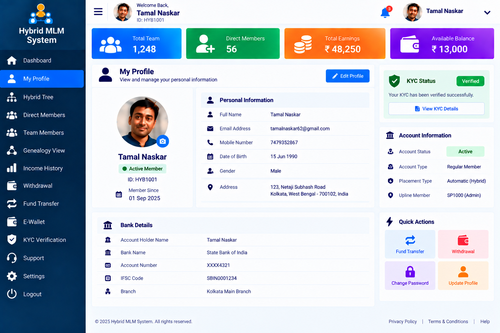Click the Date of Birth calendar icon
Screen dimensions: 500x333
coord(210,156)
